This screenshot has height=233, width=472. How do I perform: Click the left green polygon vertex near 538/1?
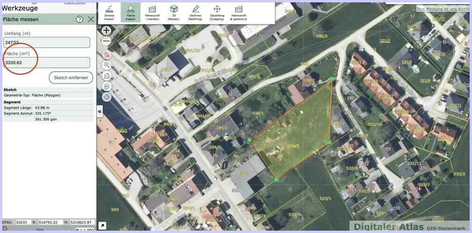[x=249, y=140]
